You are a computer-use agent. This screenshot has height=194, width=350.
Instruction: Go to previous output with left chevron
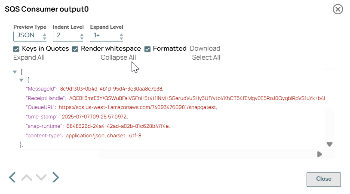click(12, 177)
